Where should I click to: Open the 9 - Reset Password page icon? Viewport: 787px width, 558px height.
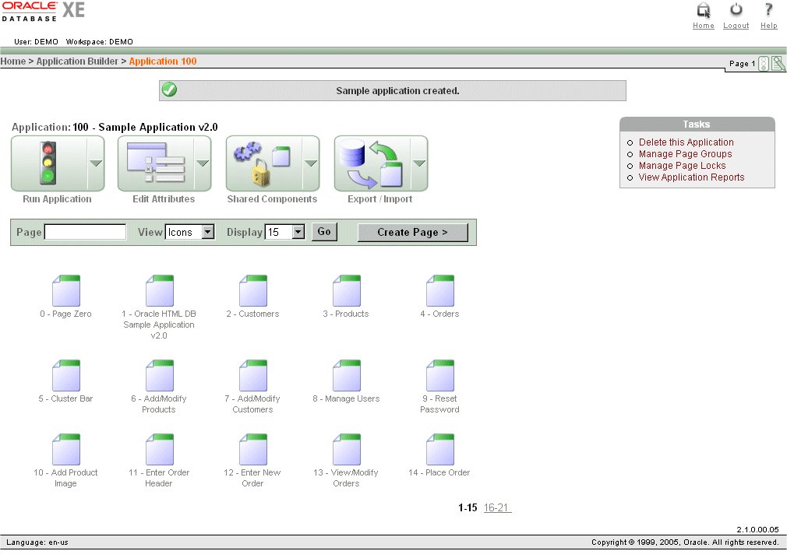[440, 375]
